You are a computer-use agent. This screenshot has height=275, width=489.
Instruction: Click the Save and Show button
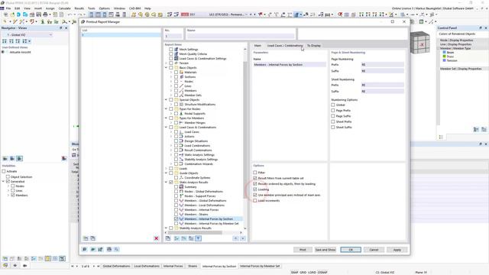pos(325,250)
